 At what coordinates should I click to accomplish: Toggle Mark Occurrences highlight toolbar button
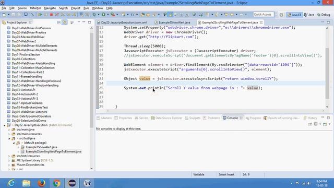click(x=171, y=15)
